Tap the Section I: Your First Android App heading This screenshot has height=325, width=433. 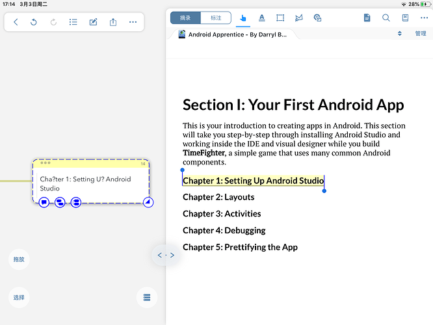(x=293, y=105)
